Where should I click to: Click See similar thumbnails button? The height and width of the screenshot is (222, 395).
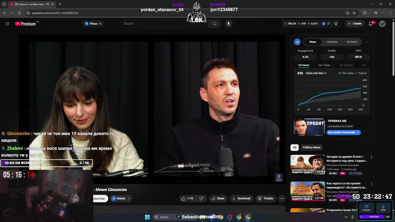coord(343,132)
